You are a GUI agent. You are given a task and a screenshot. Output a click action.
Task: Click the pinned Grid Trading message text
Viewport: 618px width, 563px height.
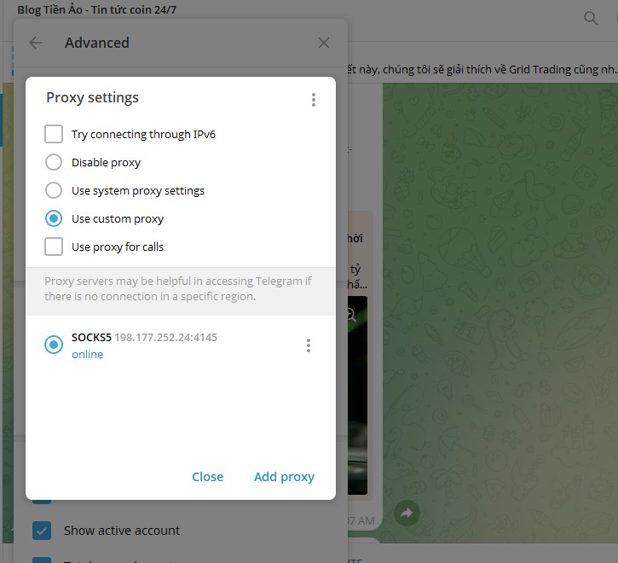click(x=482, y=69)
